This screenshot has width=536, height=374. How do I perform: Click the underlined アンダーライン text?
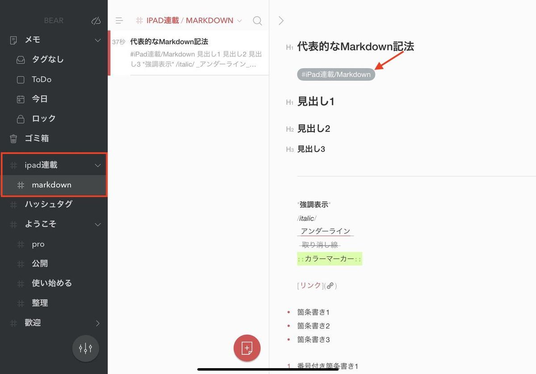326,231
